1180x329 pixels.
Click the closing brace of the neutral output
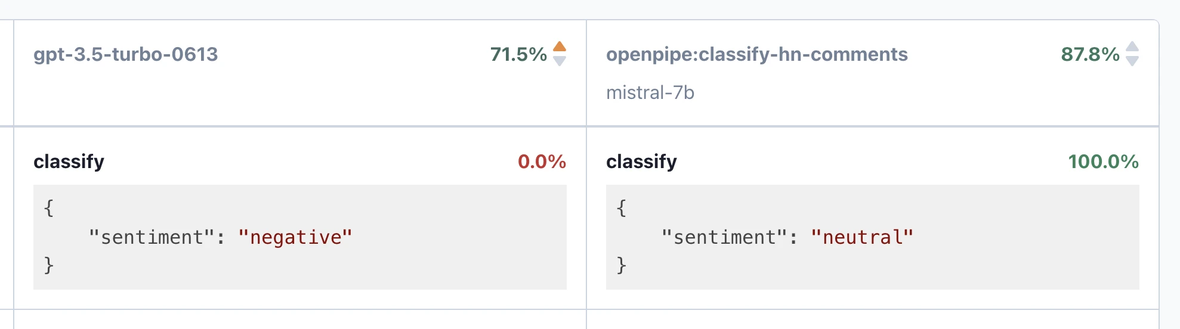pos(622,265)
